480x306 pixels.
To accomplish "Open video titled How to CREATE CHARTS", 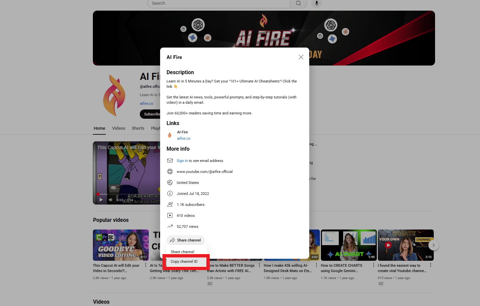I will point(342,268).
